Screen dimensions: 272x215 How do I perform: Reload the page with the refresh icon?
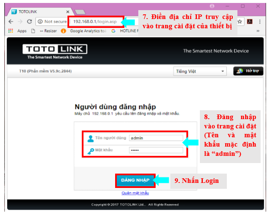tap(30, 22)
